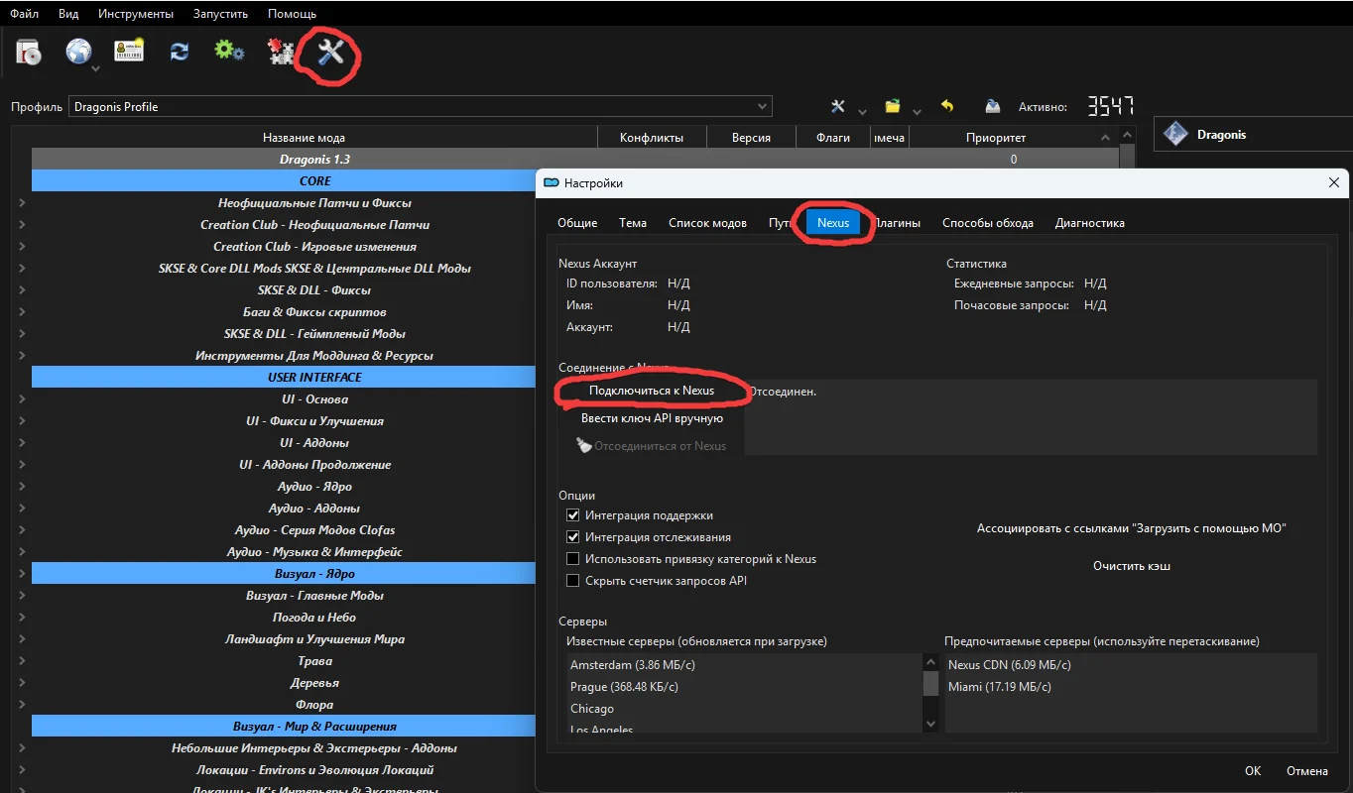Expand UI - Основа row
This screenshot has width=1353, height=793.
point(22,399)
